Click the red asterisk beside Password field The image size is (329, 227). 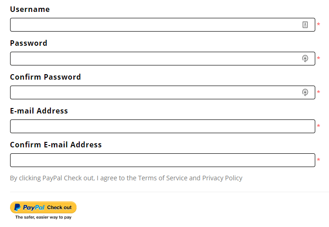point(318,58)
